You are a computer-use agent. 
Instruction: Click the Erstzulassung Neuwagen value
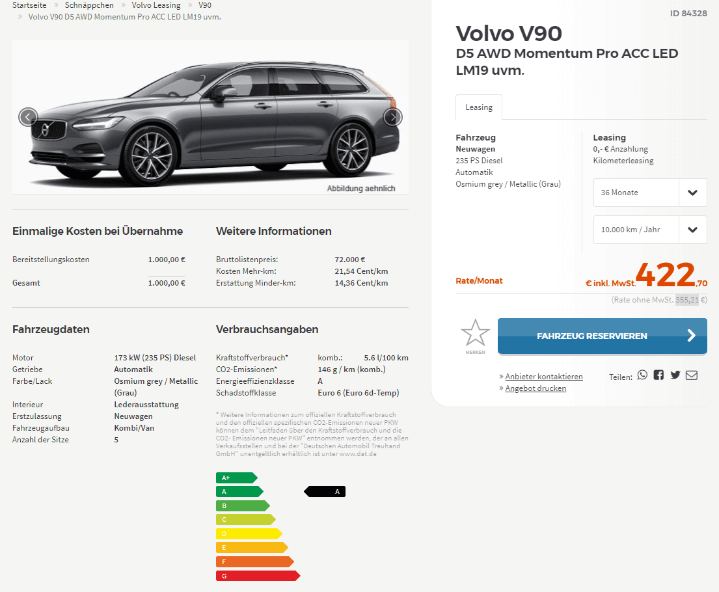[x=133, y=416]
